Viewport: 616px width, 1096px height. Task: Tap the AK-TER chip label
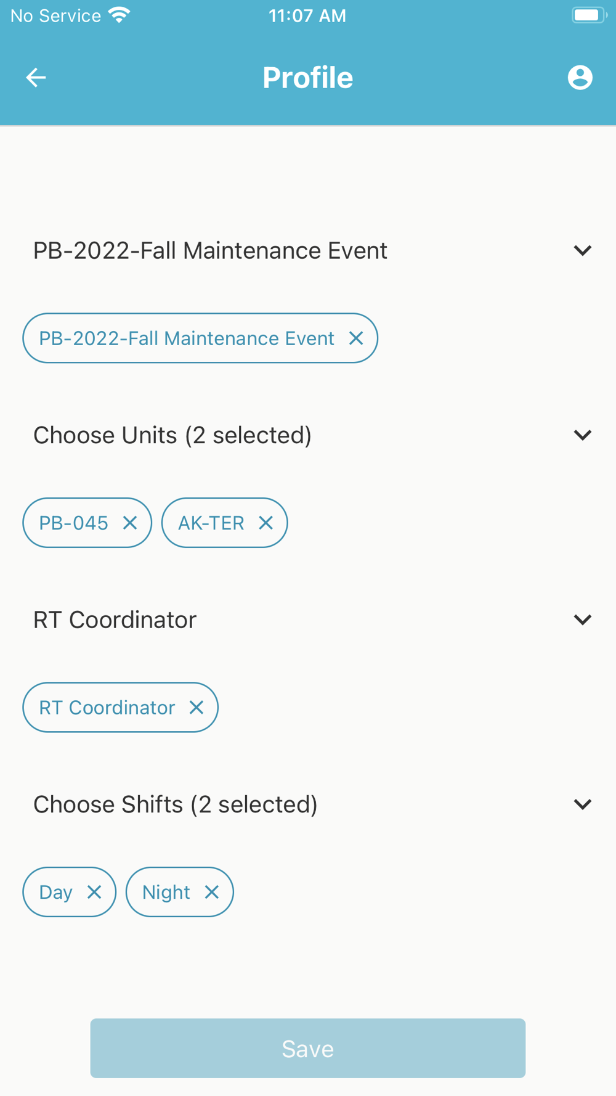coord(211,523)
